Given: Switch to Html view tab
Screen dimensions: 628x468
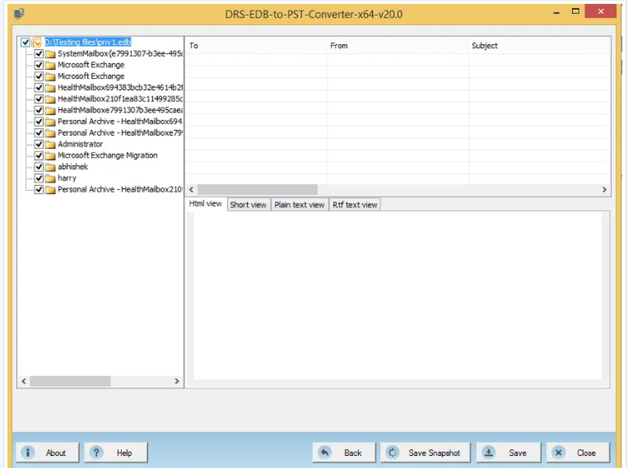Looking at the screenshot, I should [205, 204].
